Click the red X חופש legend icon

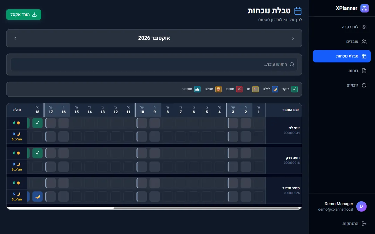[239, 89]
